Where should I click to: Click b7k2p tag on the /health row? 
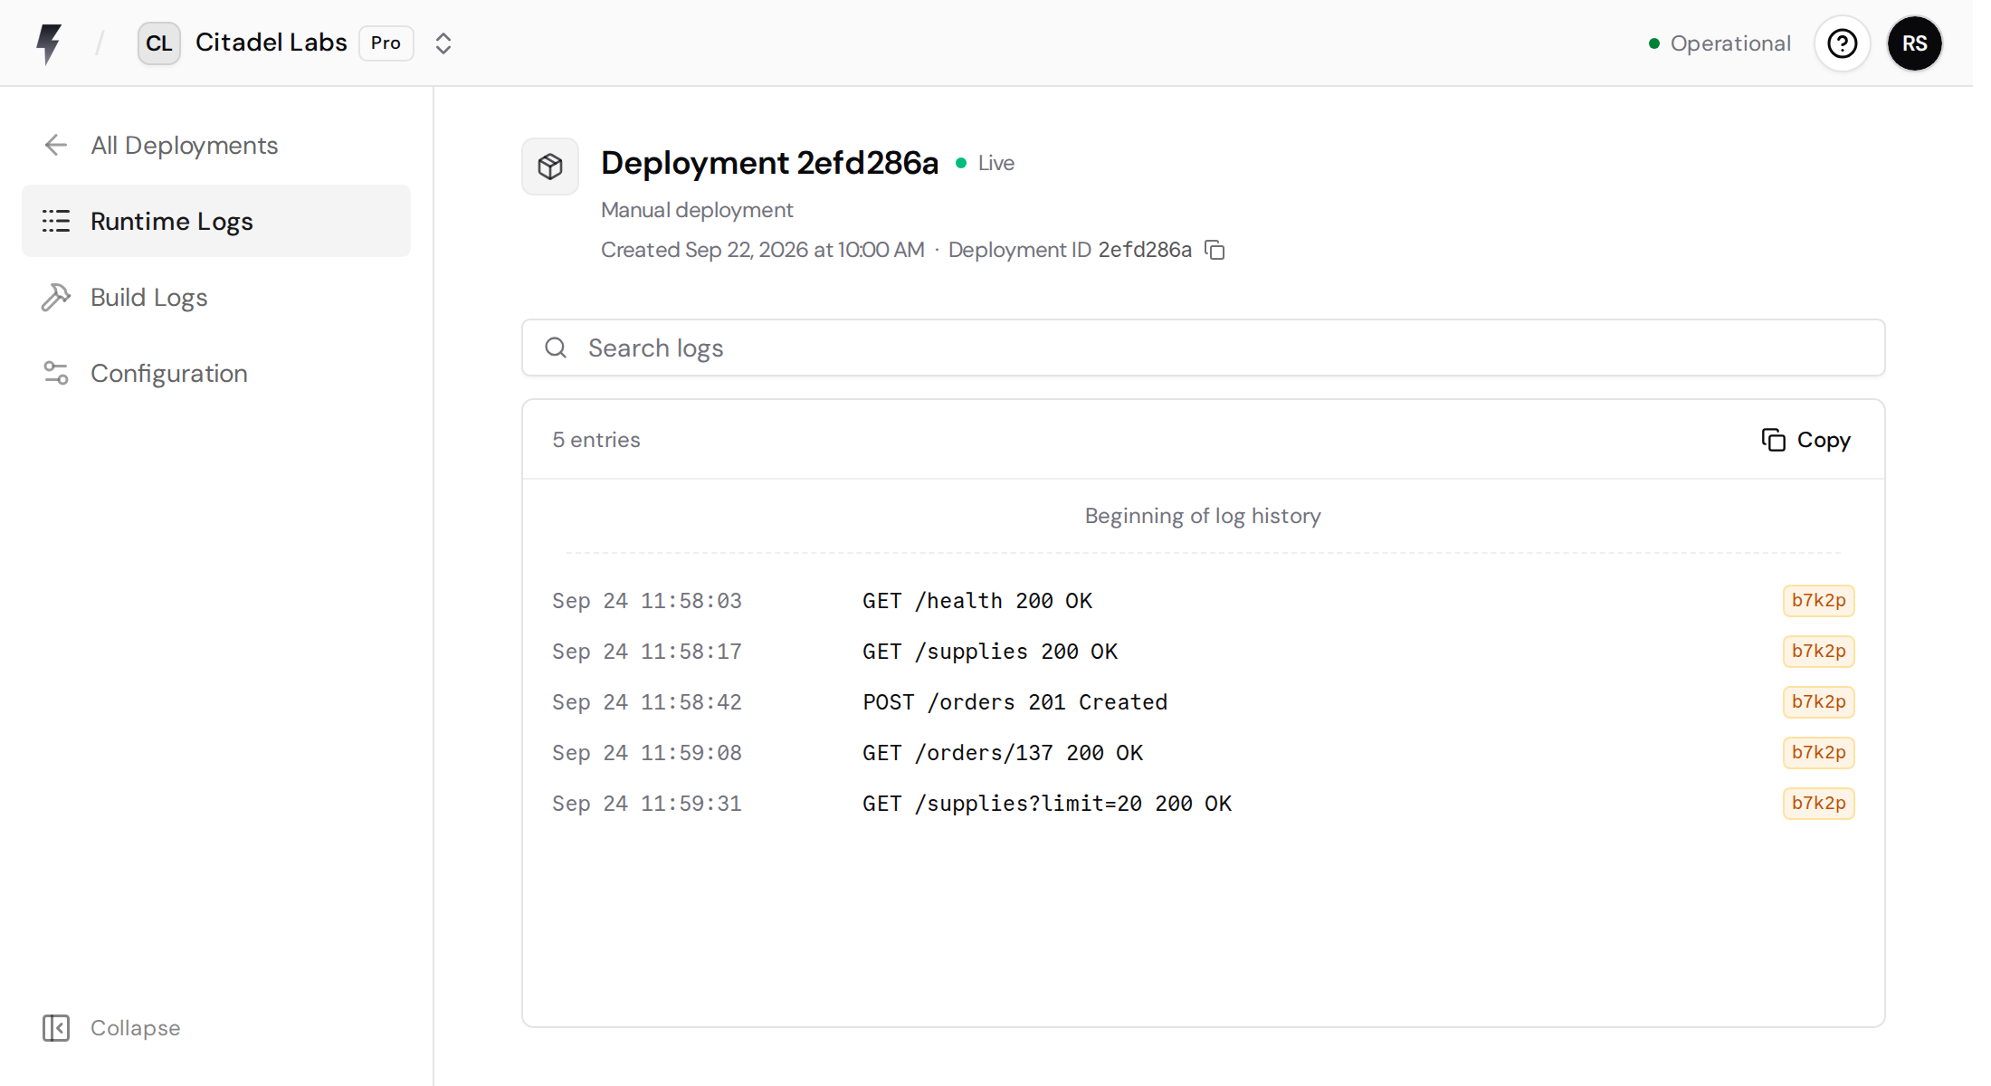click(x=1818, y=601)
